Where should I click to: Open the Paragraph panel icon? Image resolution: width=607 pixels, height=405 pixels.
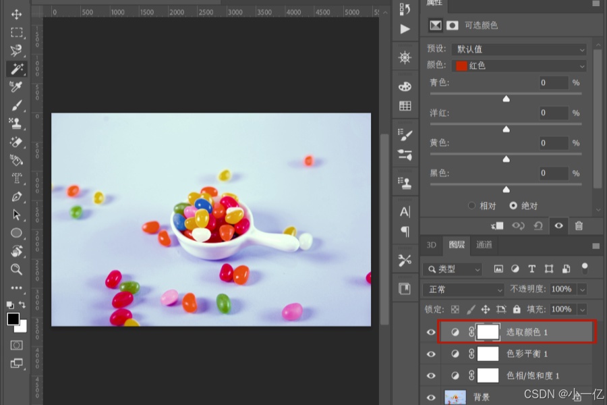405,232
